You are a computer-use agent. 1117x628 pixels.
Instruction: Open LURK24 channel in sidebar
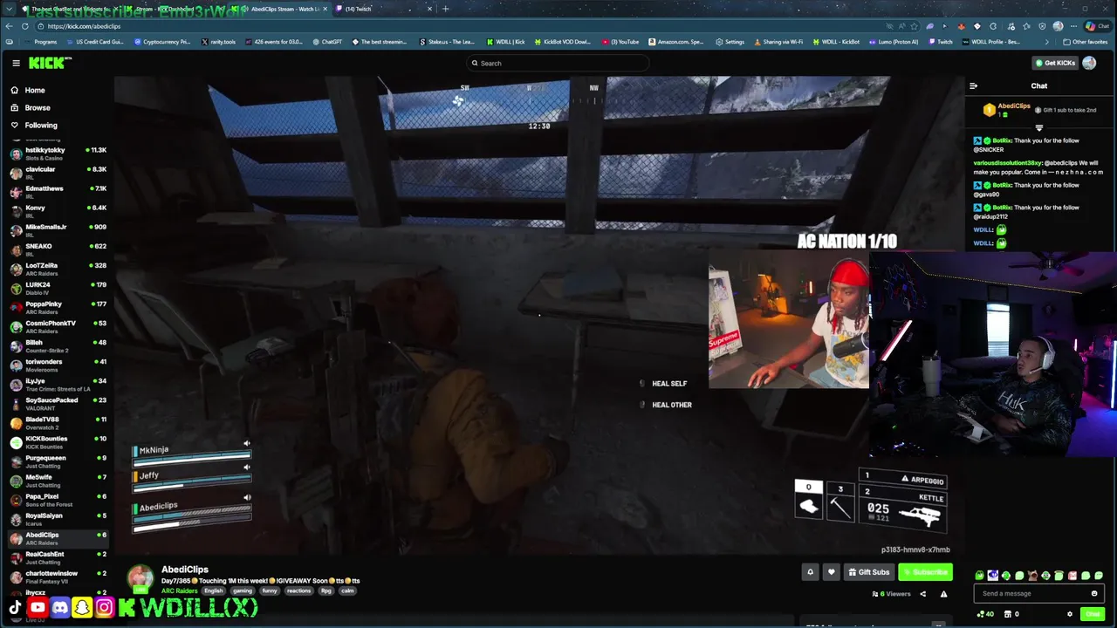58,288
